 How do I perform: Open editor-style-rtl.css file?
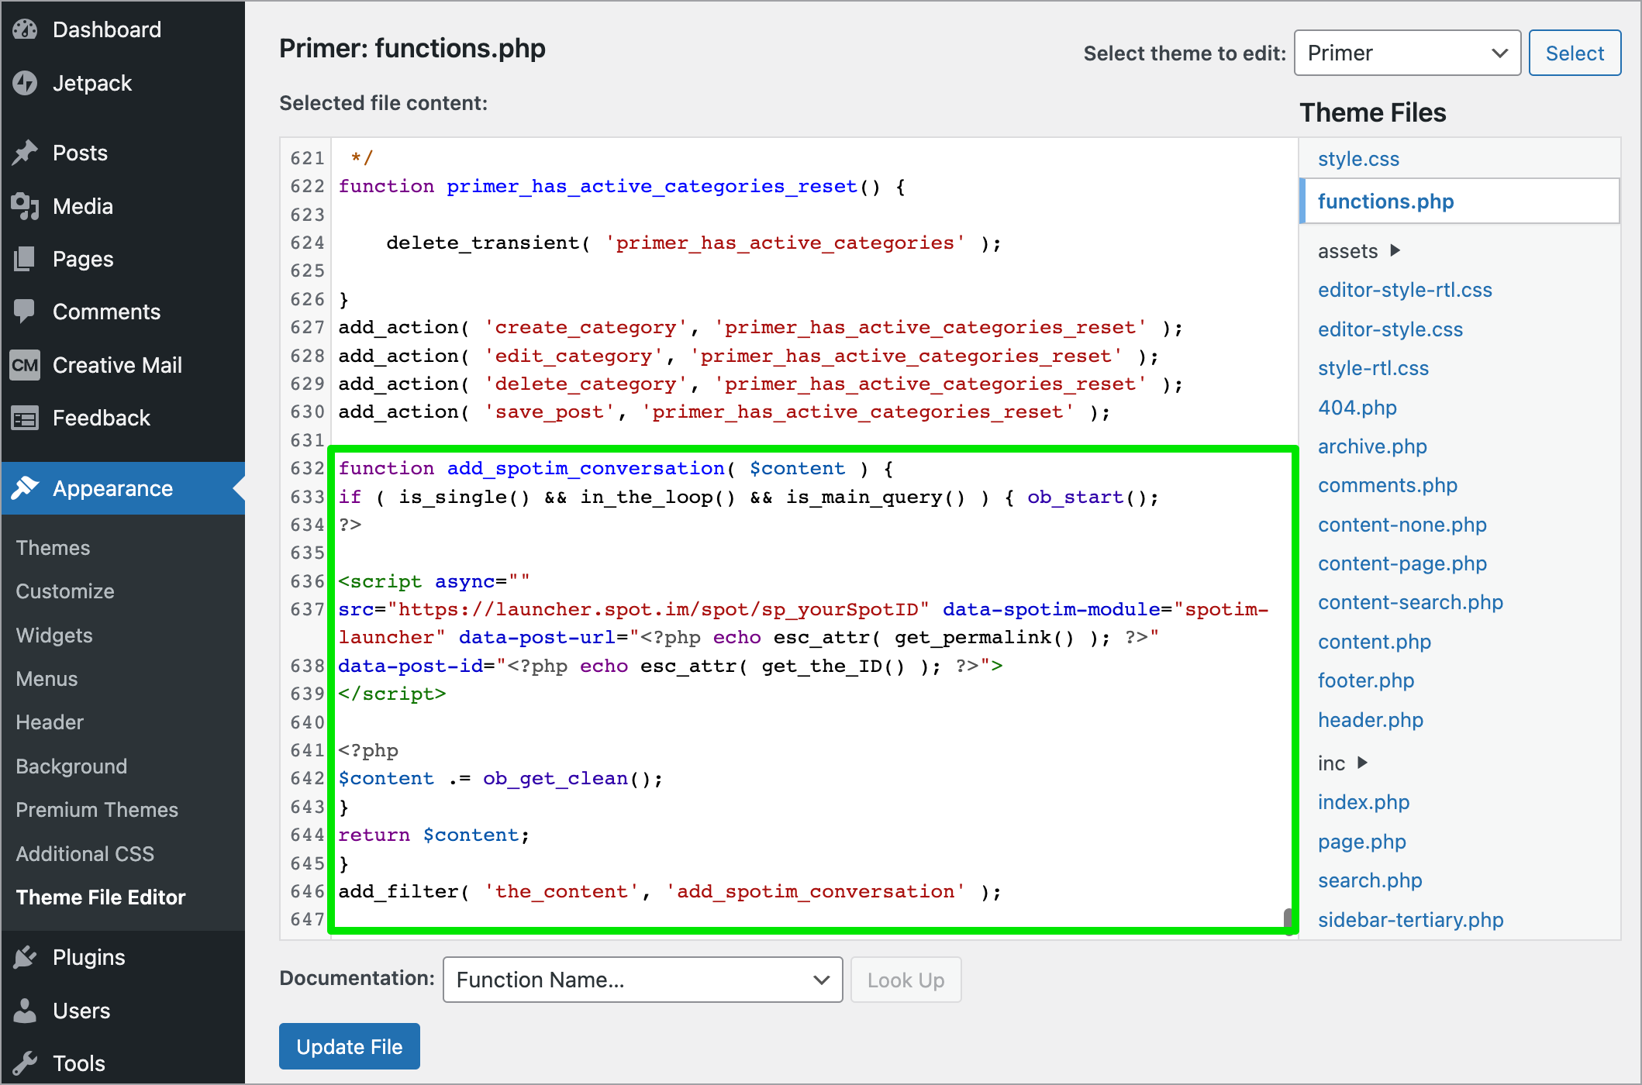(1405, 290)
